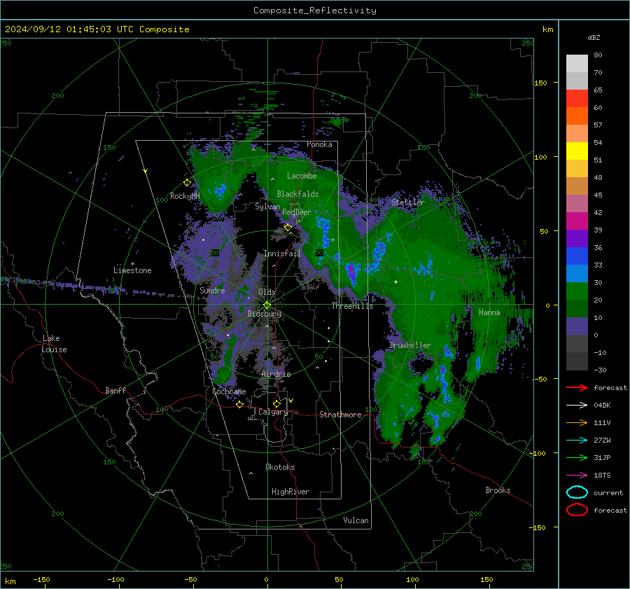Click the Banff map label
Screen dimensions: 630x589
click(115, 390)
